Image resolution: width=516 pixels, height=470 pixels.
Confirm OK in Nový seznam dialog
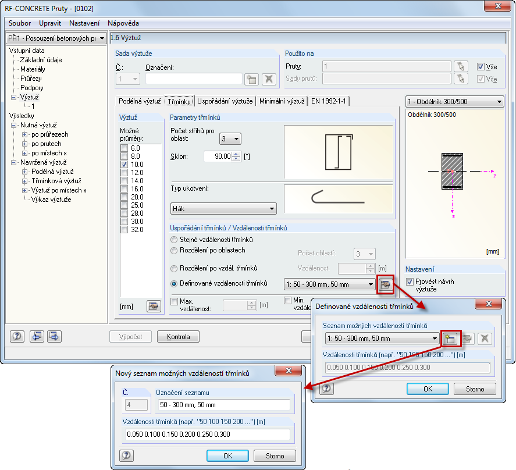[x=227, y=456]
